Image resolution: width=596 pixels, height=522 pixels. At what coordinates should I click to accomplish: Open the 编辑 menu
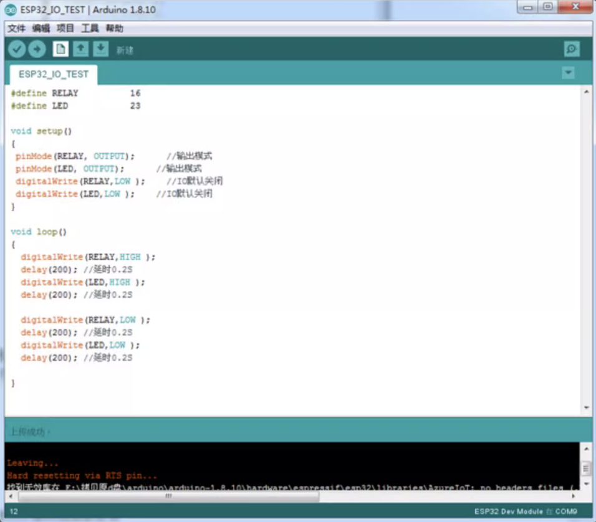tap(41, 29)
